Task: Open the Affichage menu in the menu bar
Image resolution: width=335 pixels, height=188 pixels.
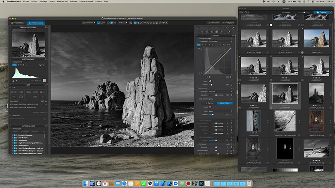Action: (43, 1)
